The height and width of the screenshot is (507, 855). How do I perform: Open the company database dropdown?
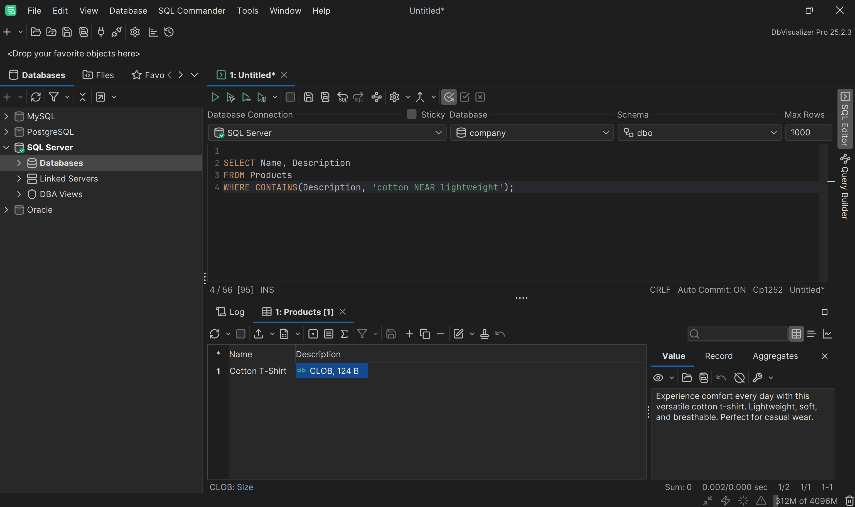tap(532, 133)
